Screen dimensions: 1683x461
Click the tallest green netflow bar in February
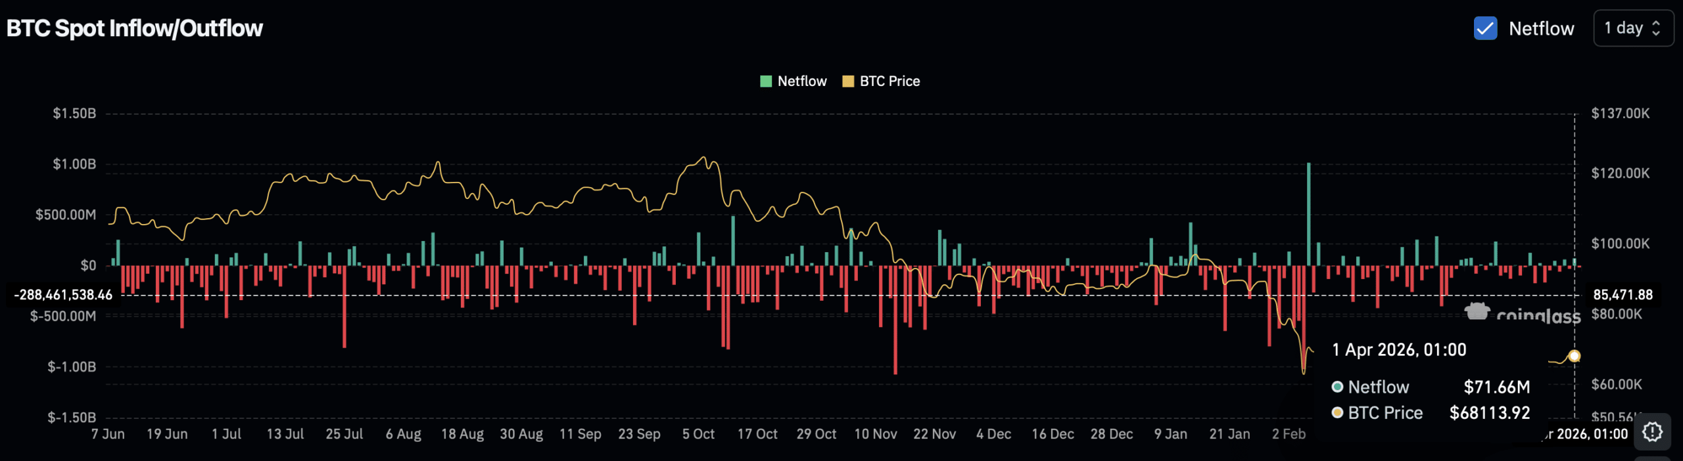(x=1308, y=213)
